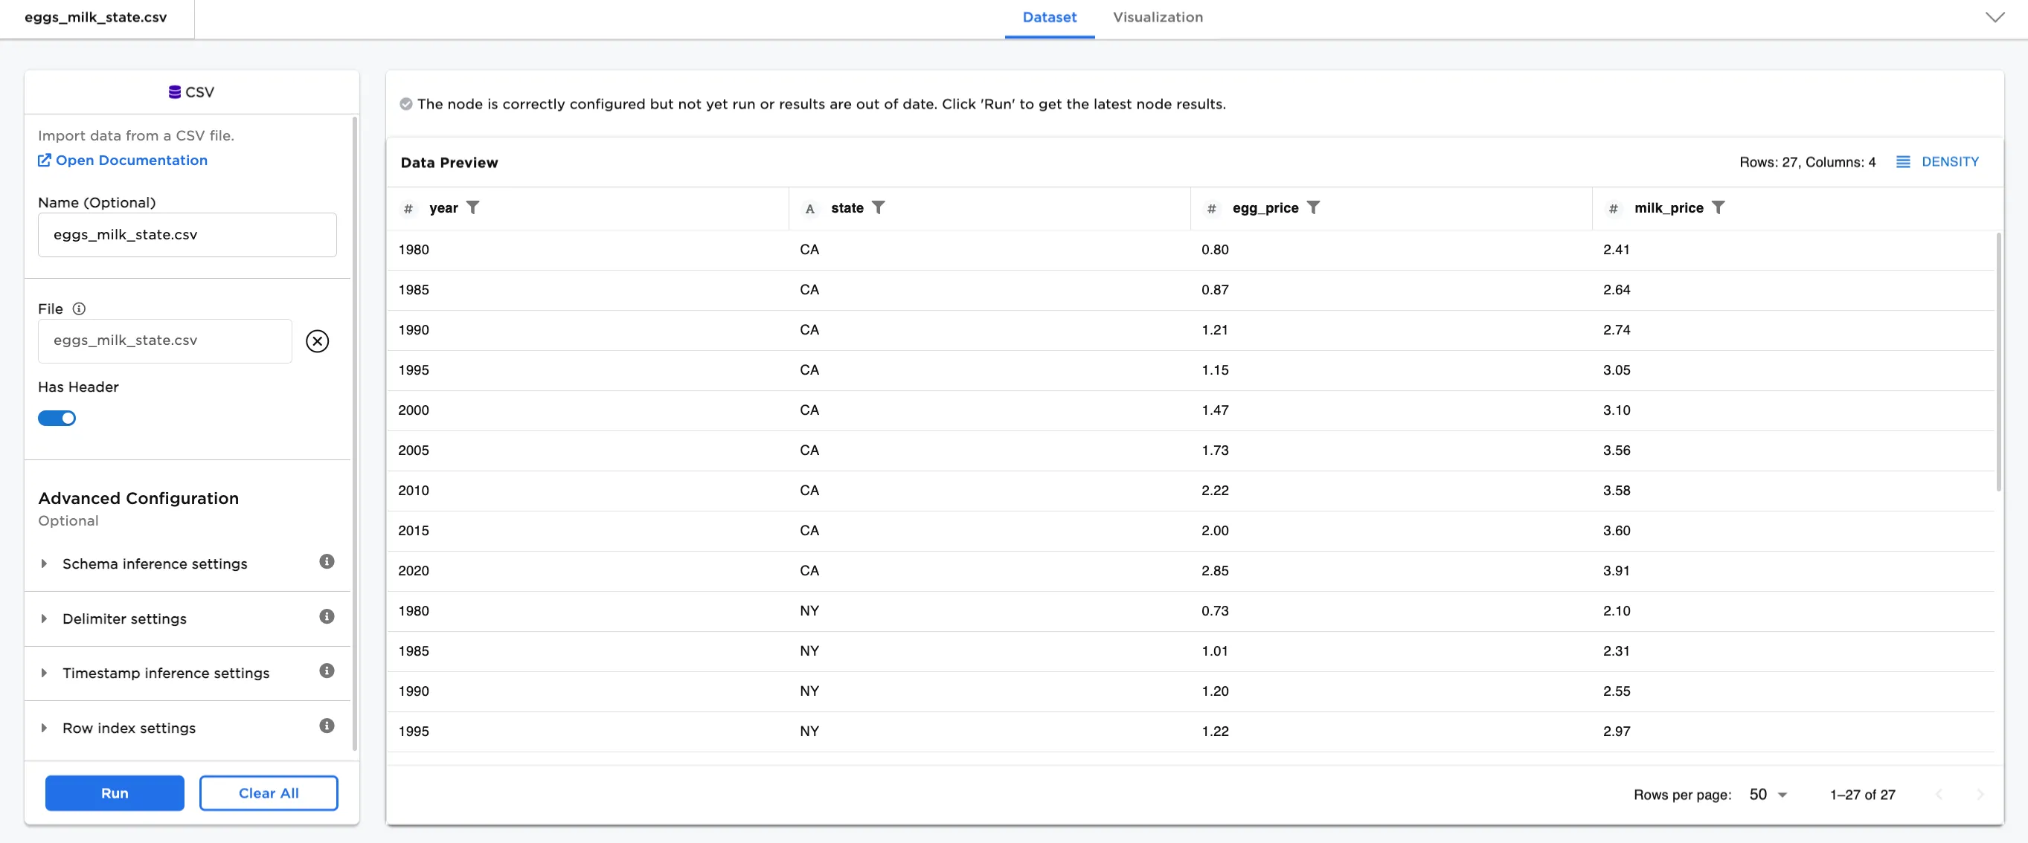Viewport: 2028px width, 843px height.
Task: Show info for Schema inference settings
Action: pos(327,561)
